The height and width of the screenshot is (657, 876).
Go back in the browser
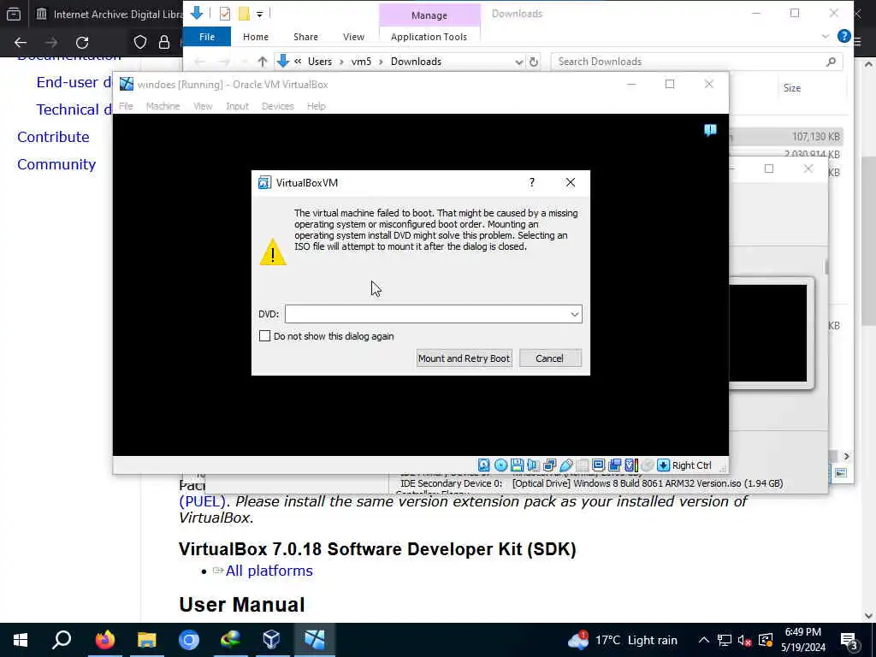click(x=21, y=43)
